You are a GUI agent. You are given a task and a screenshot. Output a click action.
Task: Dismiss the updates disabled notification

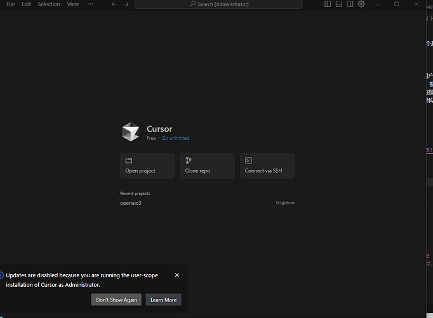click(177, 275)
